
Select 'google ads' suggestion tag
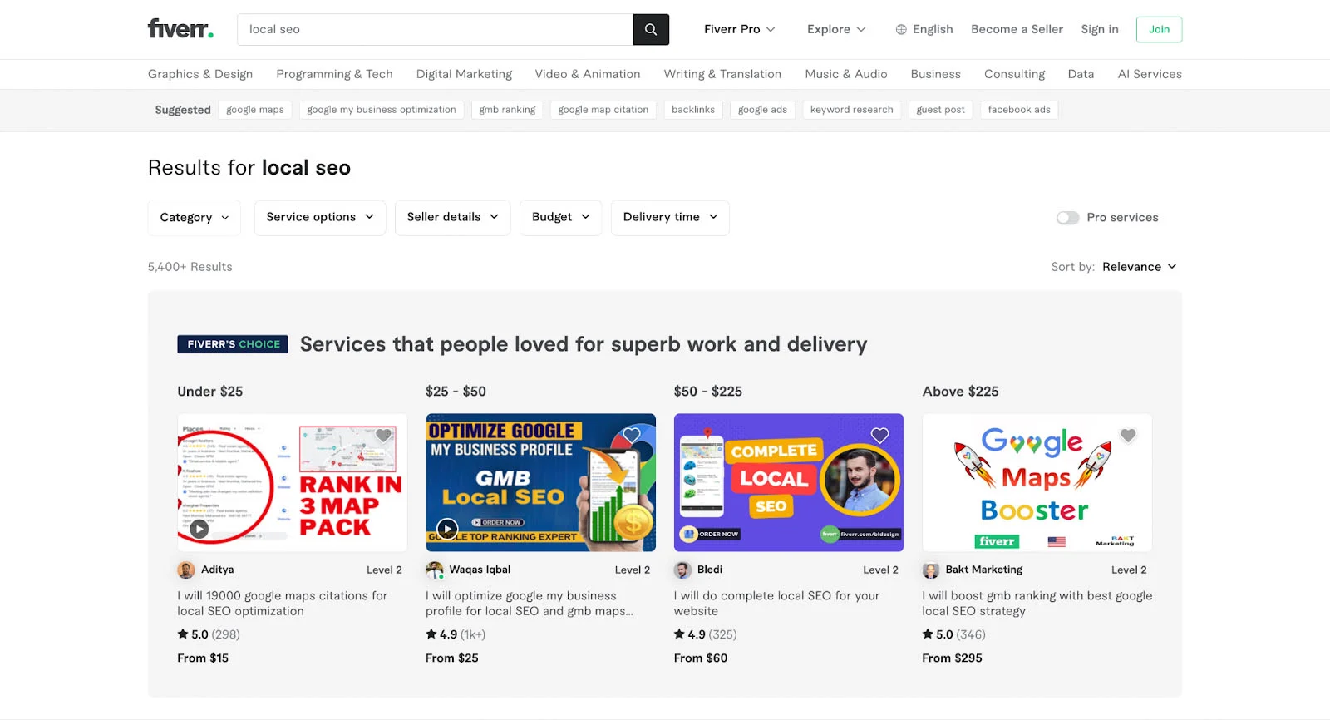(762, 110)
